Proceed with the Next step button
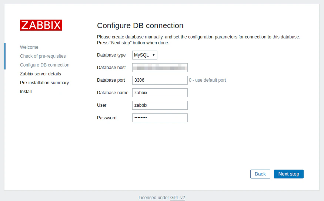Screen dimensions: 324x201 (x=289, y=174)
